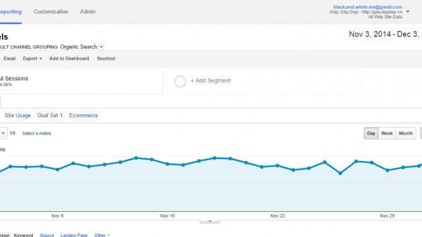Screen dimensions: 422x237
Task: Switch to Ecommerce metric tab
Action: click(x=83, y=116)
